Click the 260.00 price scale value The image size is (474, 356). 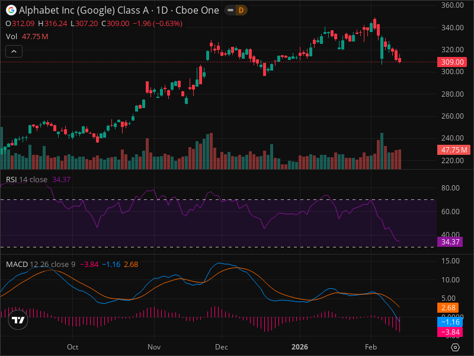coord(452,116)
